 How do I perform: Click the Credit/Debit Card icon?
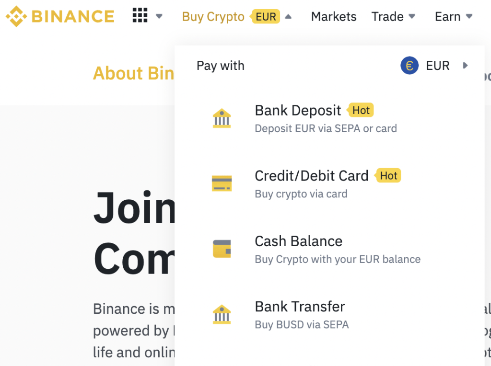tap(222, 183)
